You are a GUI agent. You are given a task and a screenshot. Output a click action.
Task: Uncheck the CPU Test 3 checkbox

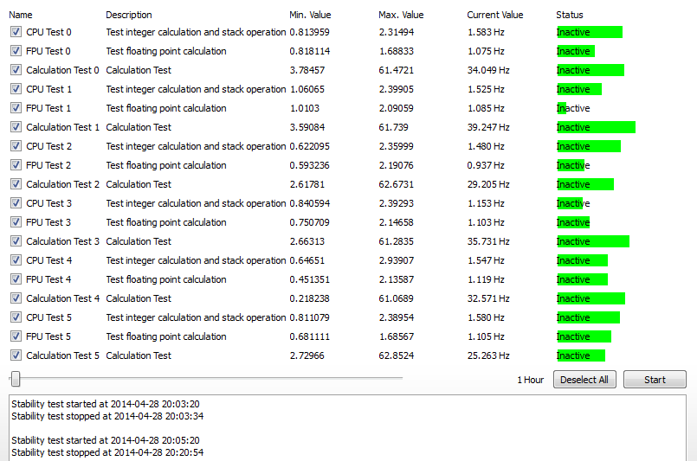pos(16,203)
